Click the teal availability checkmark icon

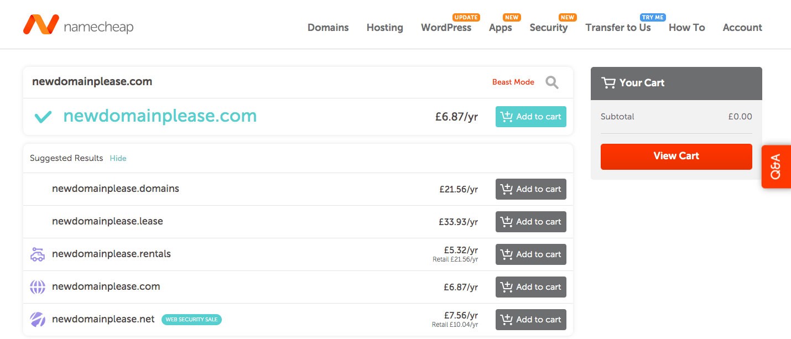[x=43, y=117]
